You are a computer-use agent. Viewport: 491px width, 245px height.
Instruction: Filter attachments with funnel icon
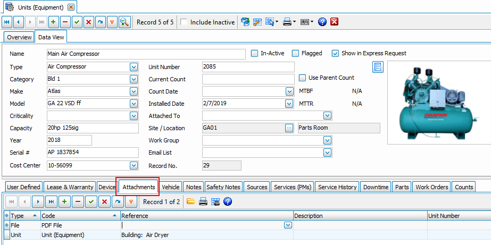click(131, 202)
